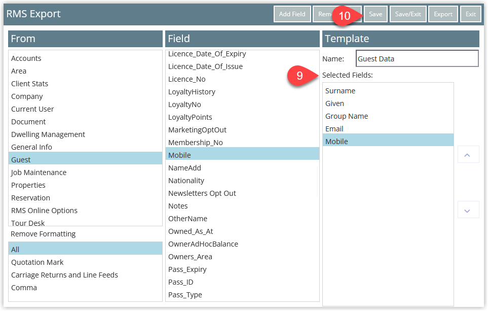Select Mobile in the Selected Fields list
This screenshot has height=311, width=488.
point(388,140)
